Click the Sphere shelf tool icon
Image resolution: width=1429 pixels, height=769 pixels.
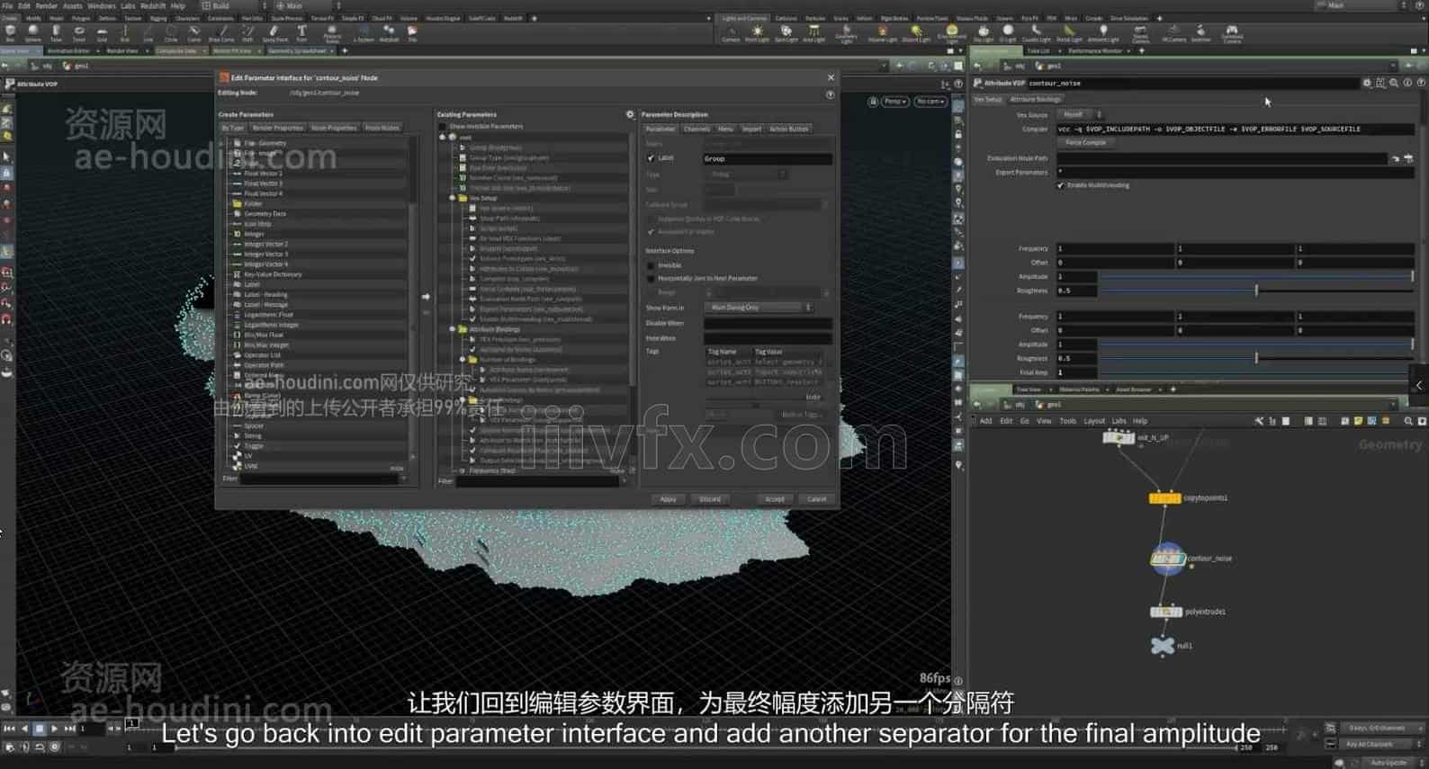(x=33, y=33)
